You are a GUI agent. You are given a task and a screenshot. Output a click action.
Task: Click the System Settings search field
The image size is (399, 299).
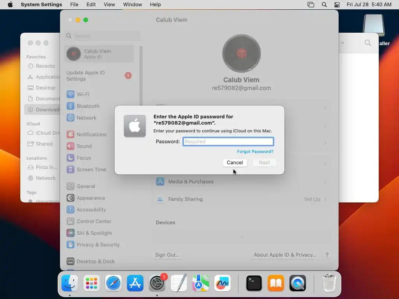tap(102, 36)
